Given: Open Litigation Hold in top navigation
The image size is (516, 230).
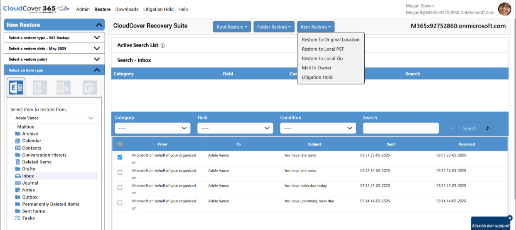Looking at the screenshot, I should pos(159,9).
